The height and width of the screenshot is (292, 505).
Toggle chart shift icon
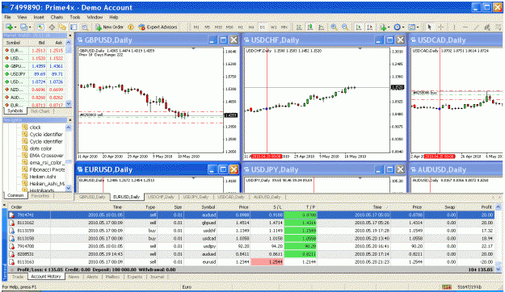coord(370,27)
